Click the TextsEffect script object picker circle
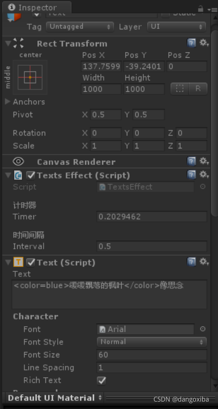This screenshot has width=218, height=409. point(203,187)
